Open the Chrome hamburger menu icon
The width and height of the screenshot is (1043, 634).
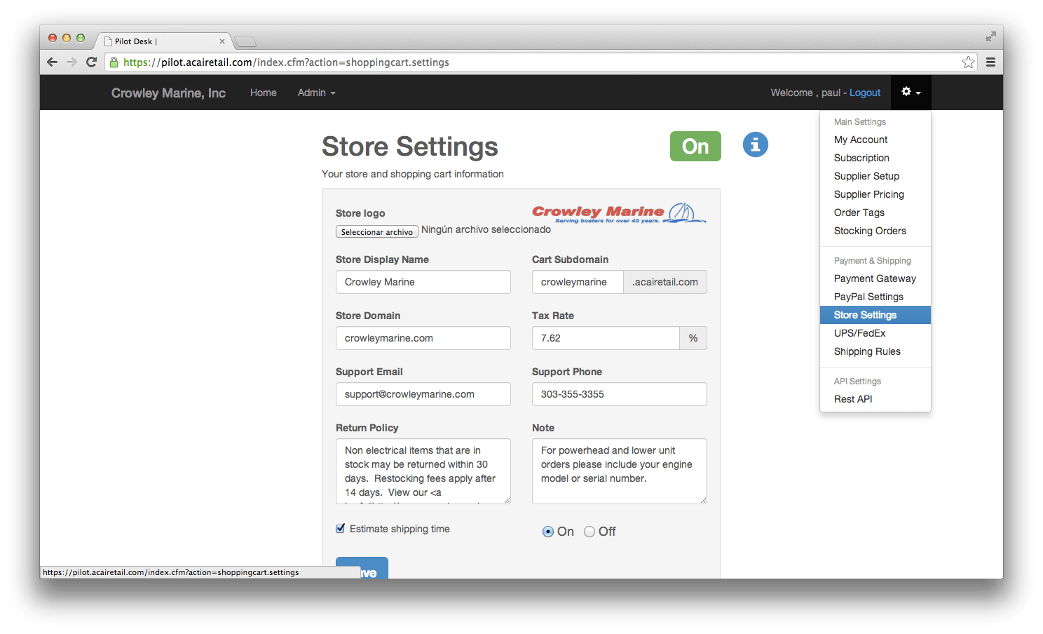pyautogui.click(x=991, y=62)
